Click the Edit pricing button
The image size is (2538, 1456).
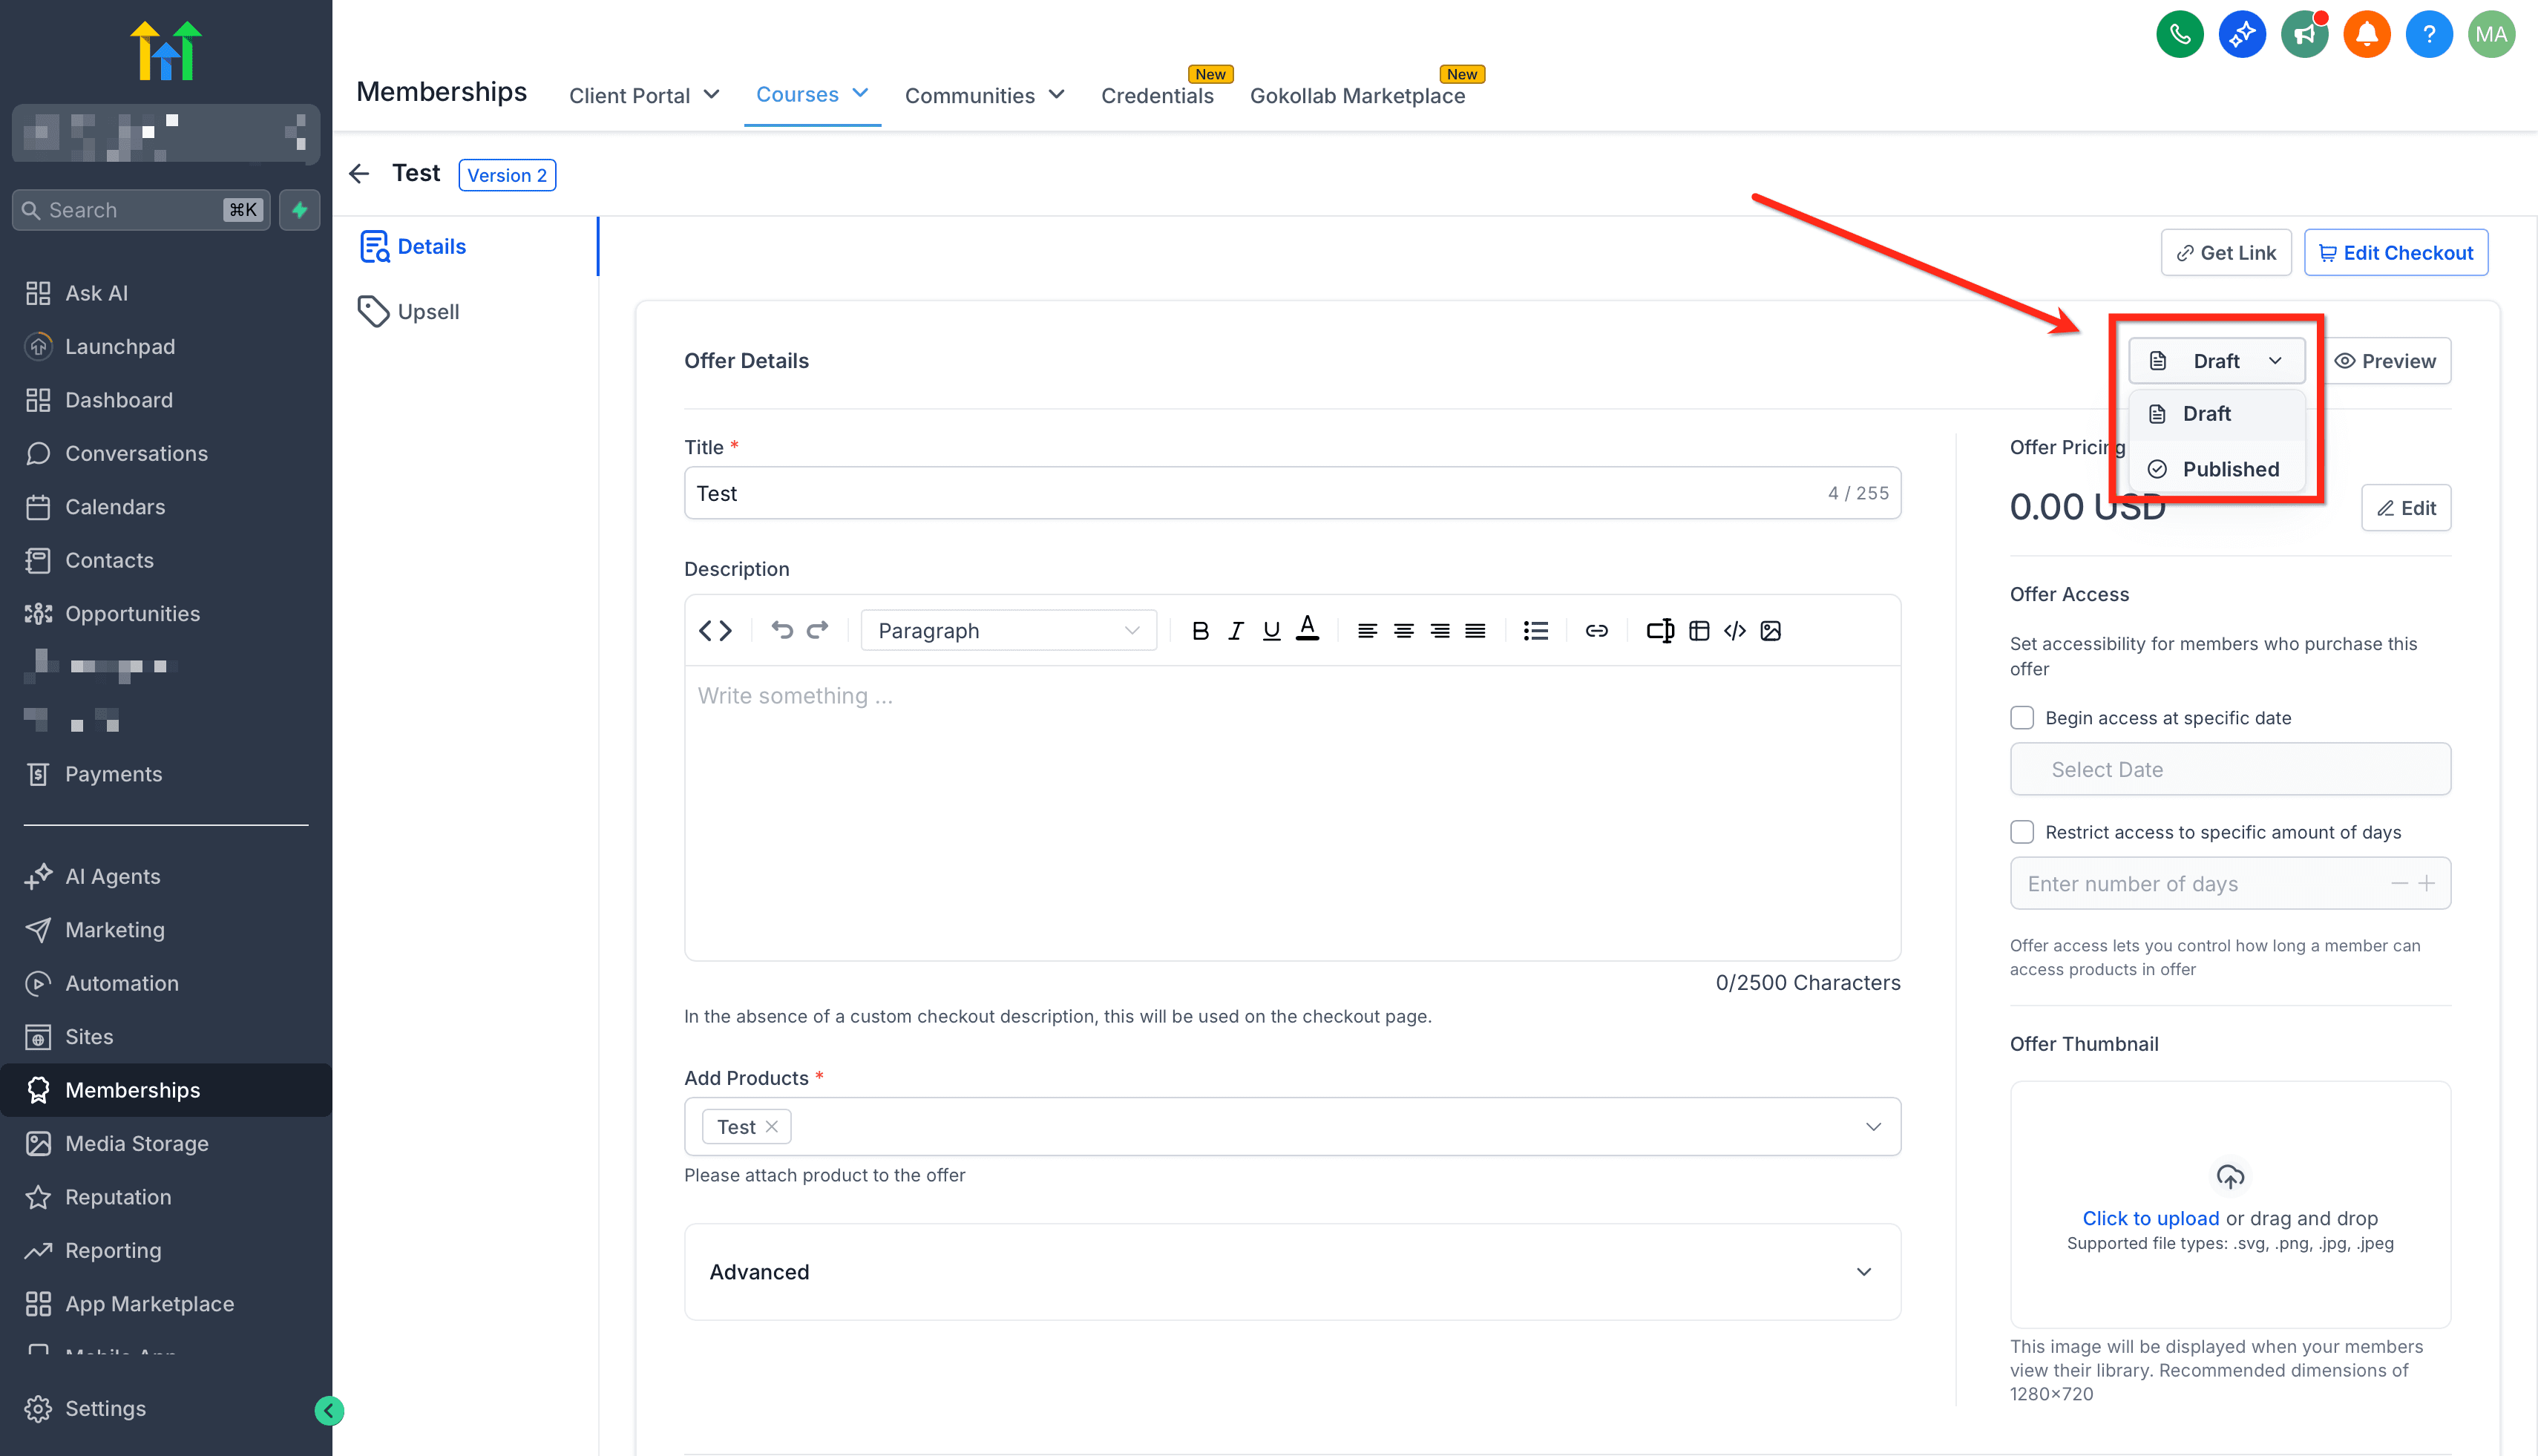2405,508
